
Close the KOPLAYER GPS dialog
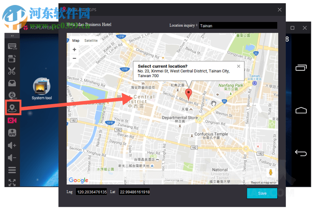pos(279,9)
